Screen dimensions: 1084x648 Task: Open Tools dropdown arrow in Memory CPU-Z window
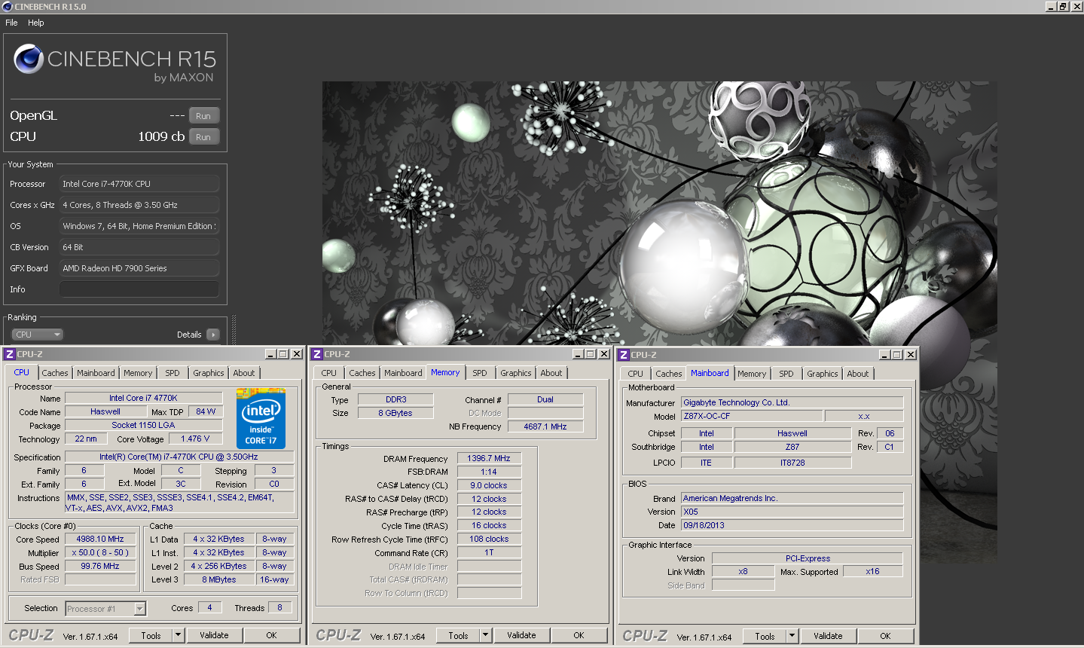[x=486, y=635]
